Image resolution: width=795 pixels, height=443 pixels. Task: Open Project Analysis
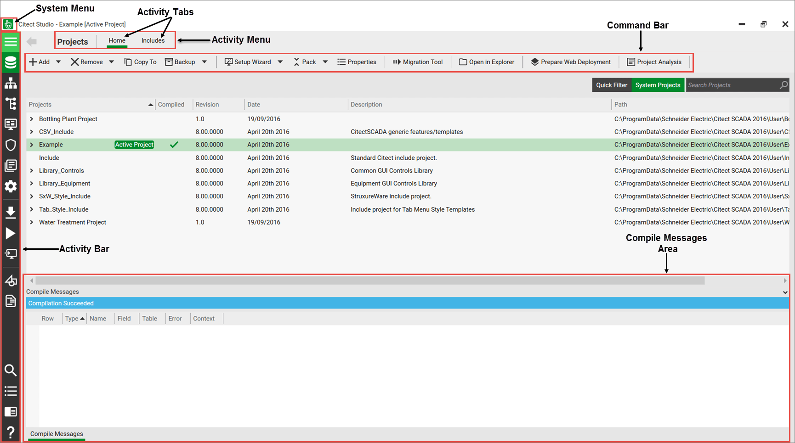[x=655, y=62]
